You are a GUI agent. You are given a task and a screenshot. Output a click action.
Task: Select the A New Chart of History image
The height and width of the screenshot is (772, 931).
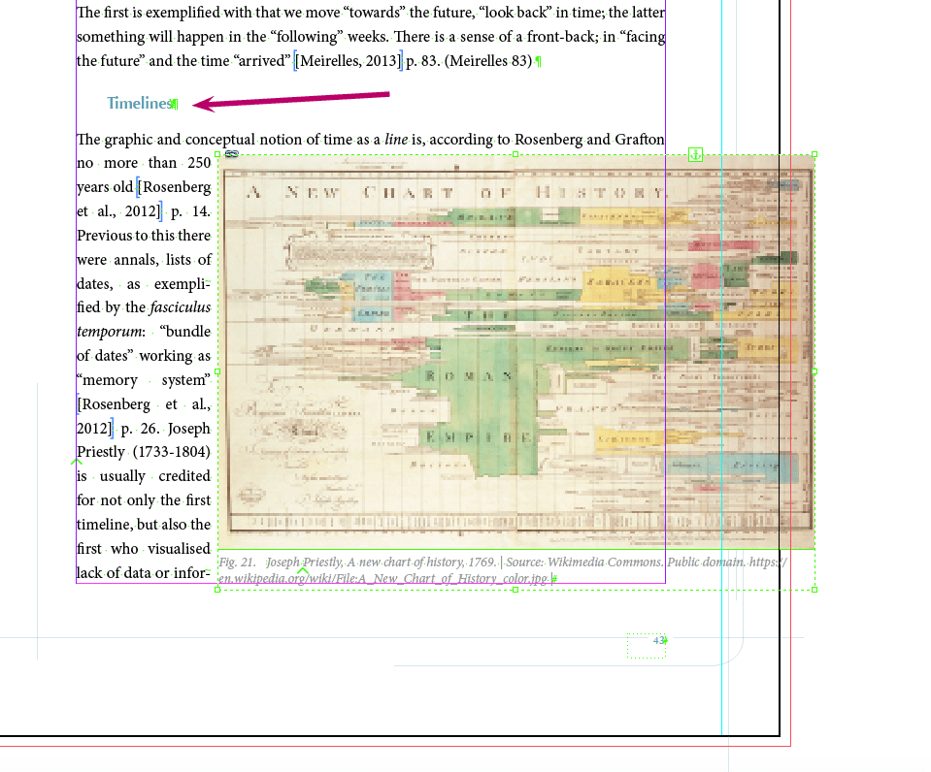point(515,352)
